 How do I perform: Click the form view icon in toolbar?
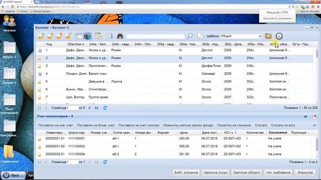tap(78, 36)
